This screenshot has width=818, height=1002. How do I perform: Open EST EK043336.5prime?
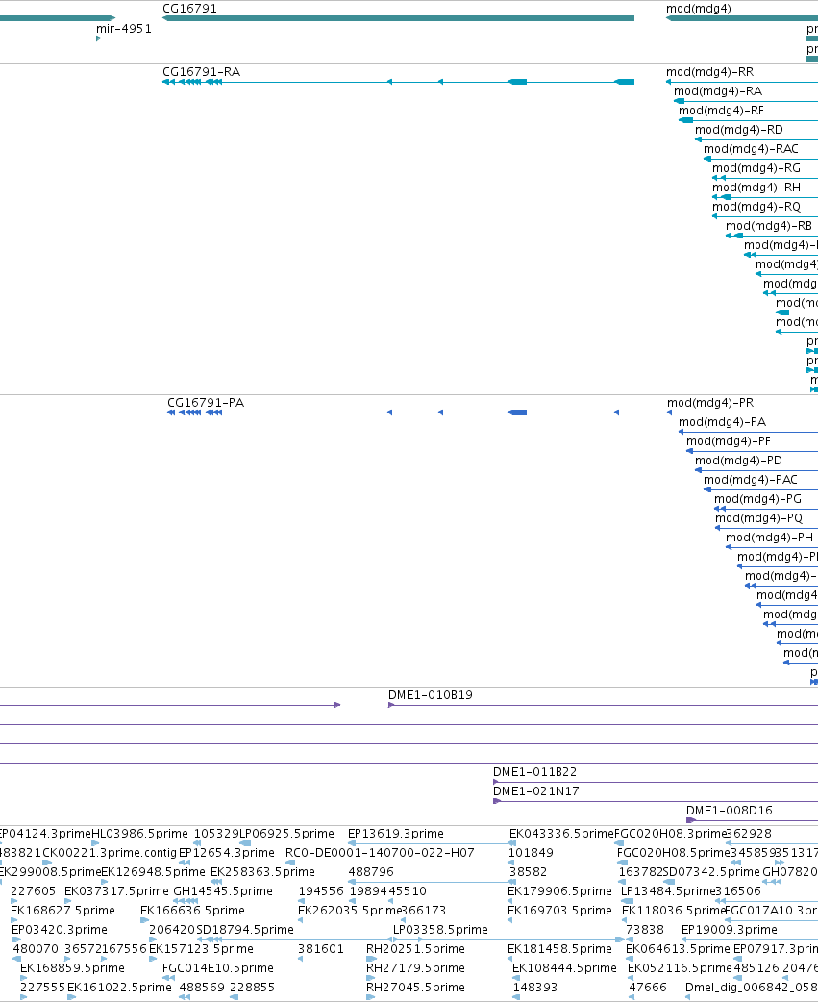click(561, 834)
